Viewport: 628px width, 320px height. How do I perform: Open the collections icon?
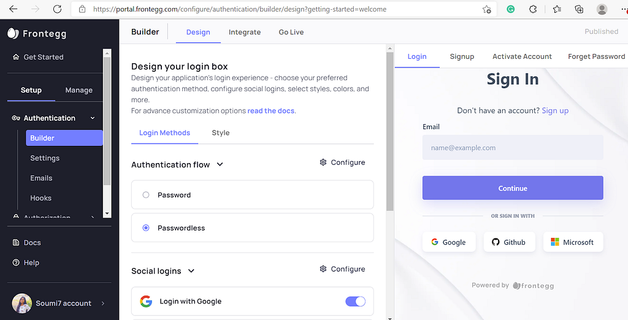point(579,9)
